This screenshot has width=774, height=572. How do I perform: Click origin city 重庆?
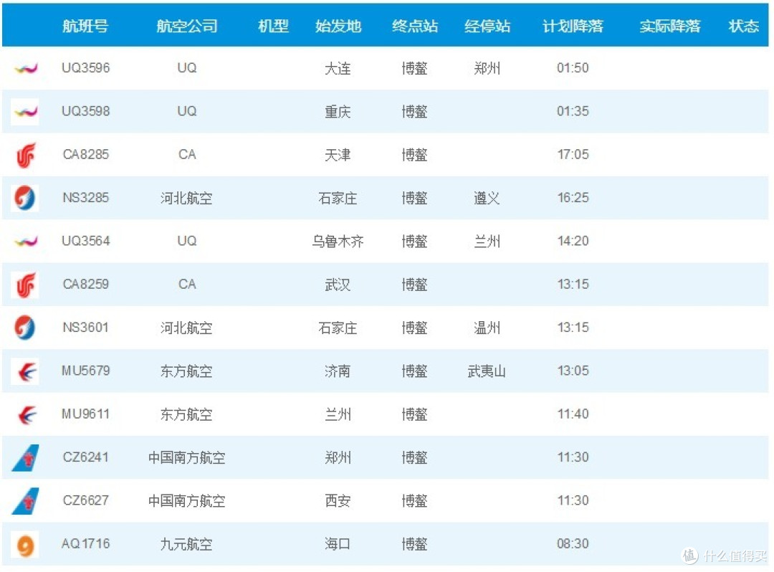coord(338,112)
